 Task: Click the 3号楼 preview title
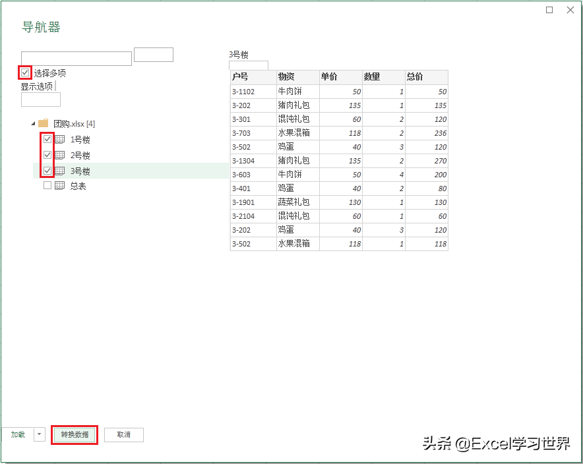click(239, 55)
